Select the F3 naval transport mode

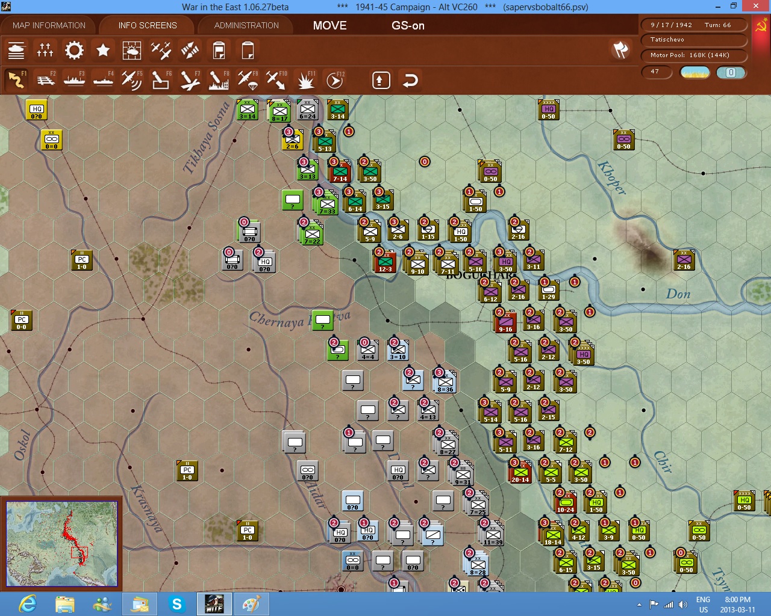(x=74, y=80)
